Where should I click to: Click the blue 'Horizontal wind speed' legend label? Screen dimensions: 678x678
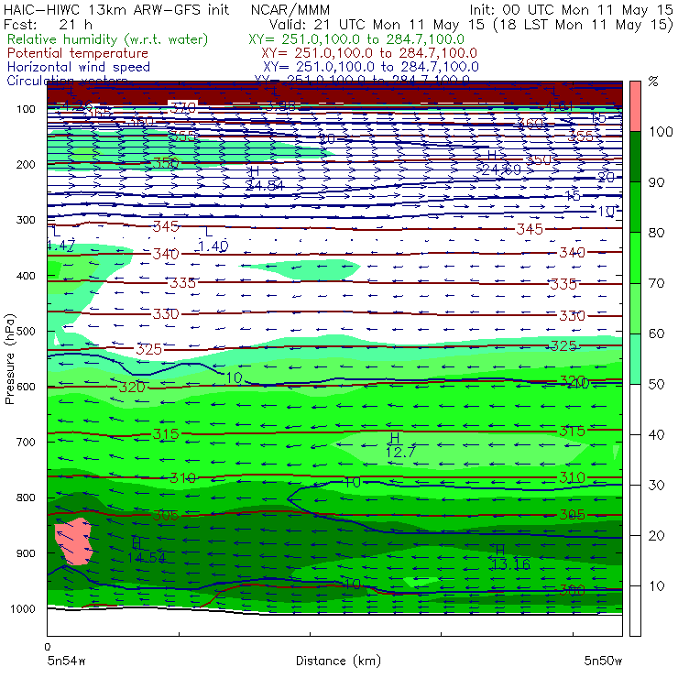click(x=79, y=67)
